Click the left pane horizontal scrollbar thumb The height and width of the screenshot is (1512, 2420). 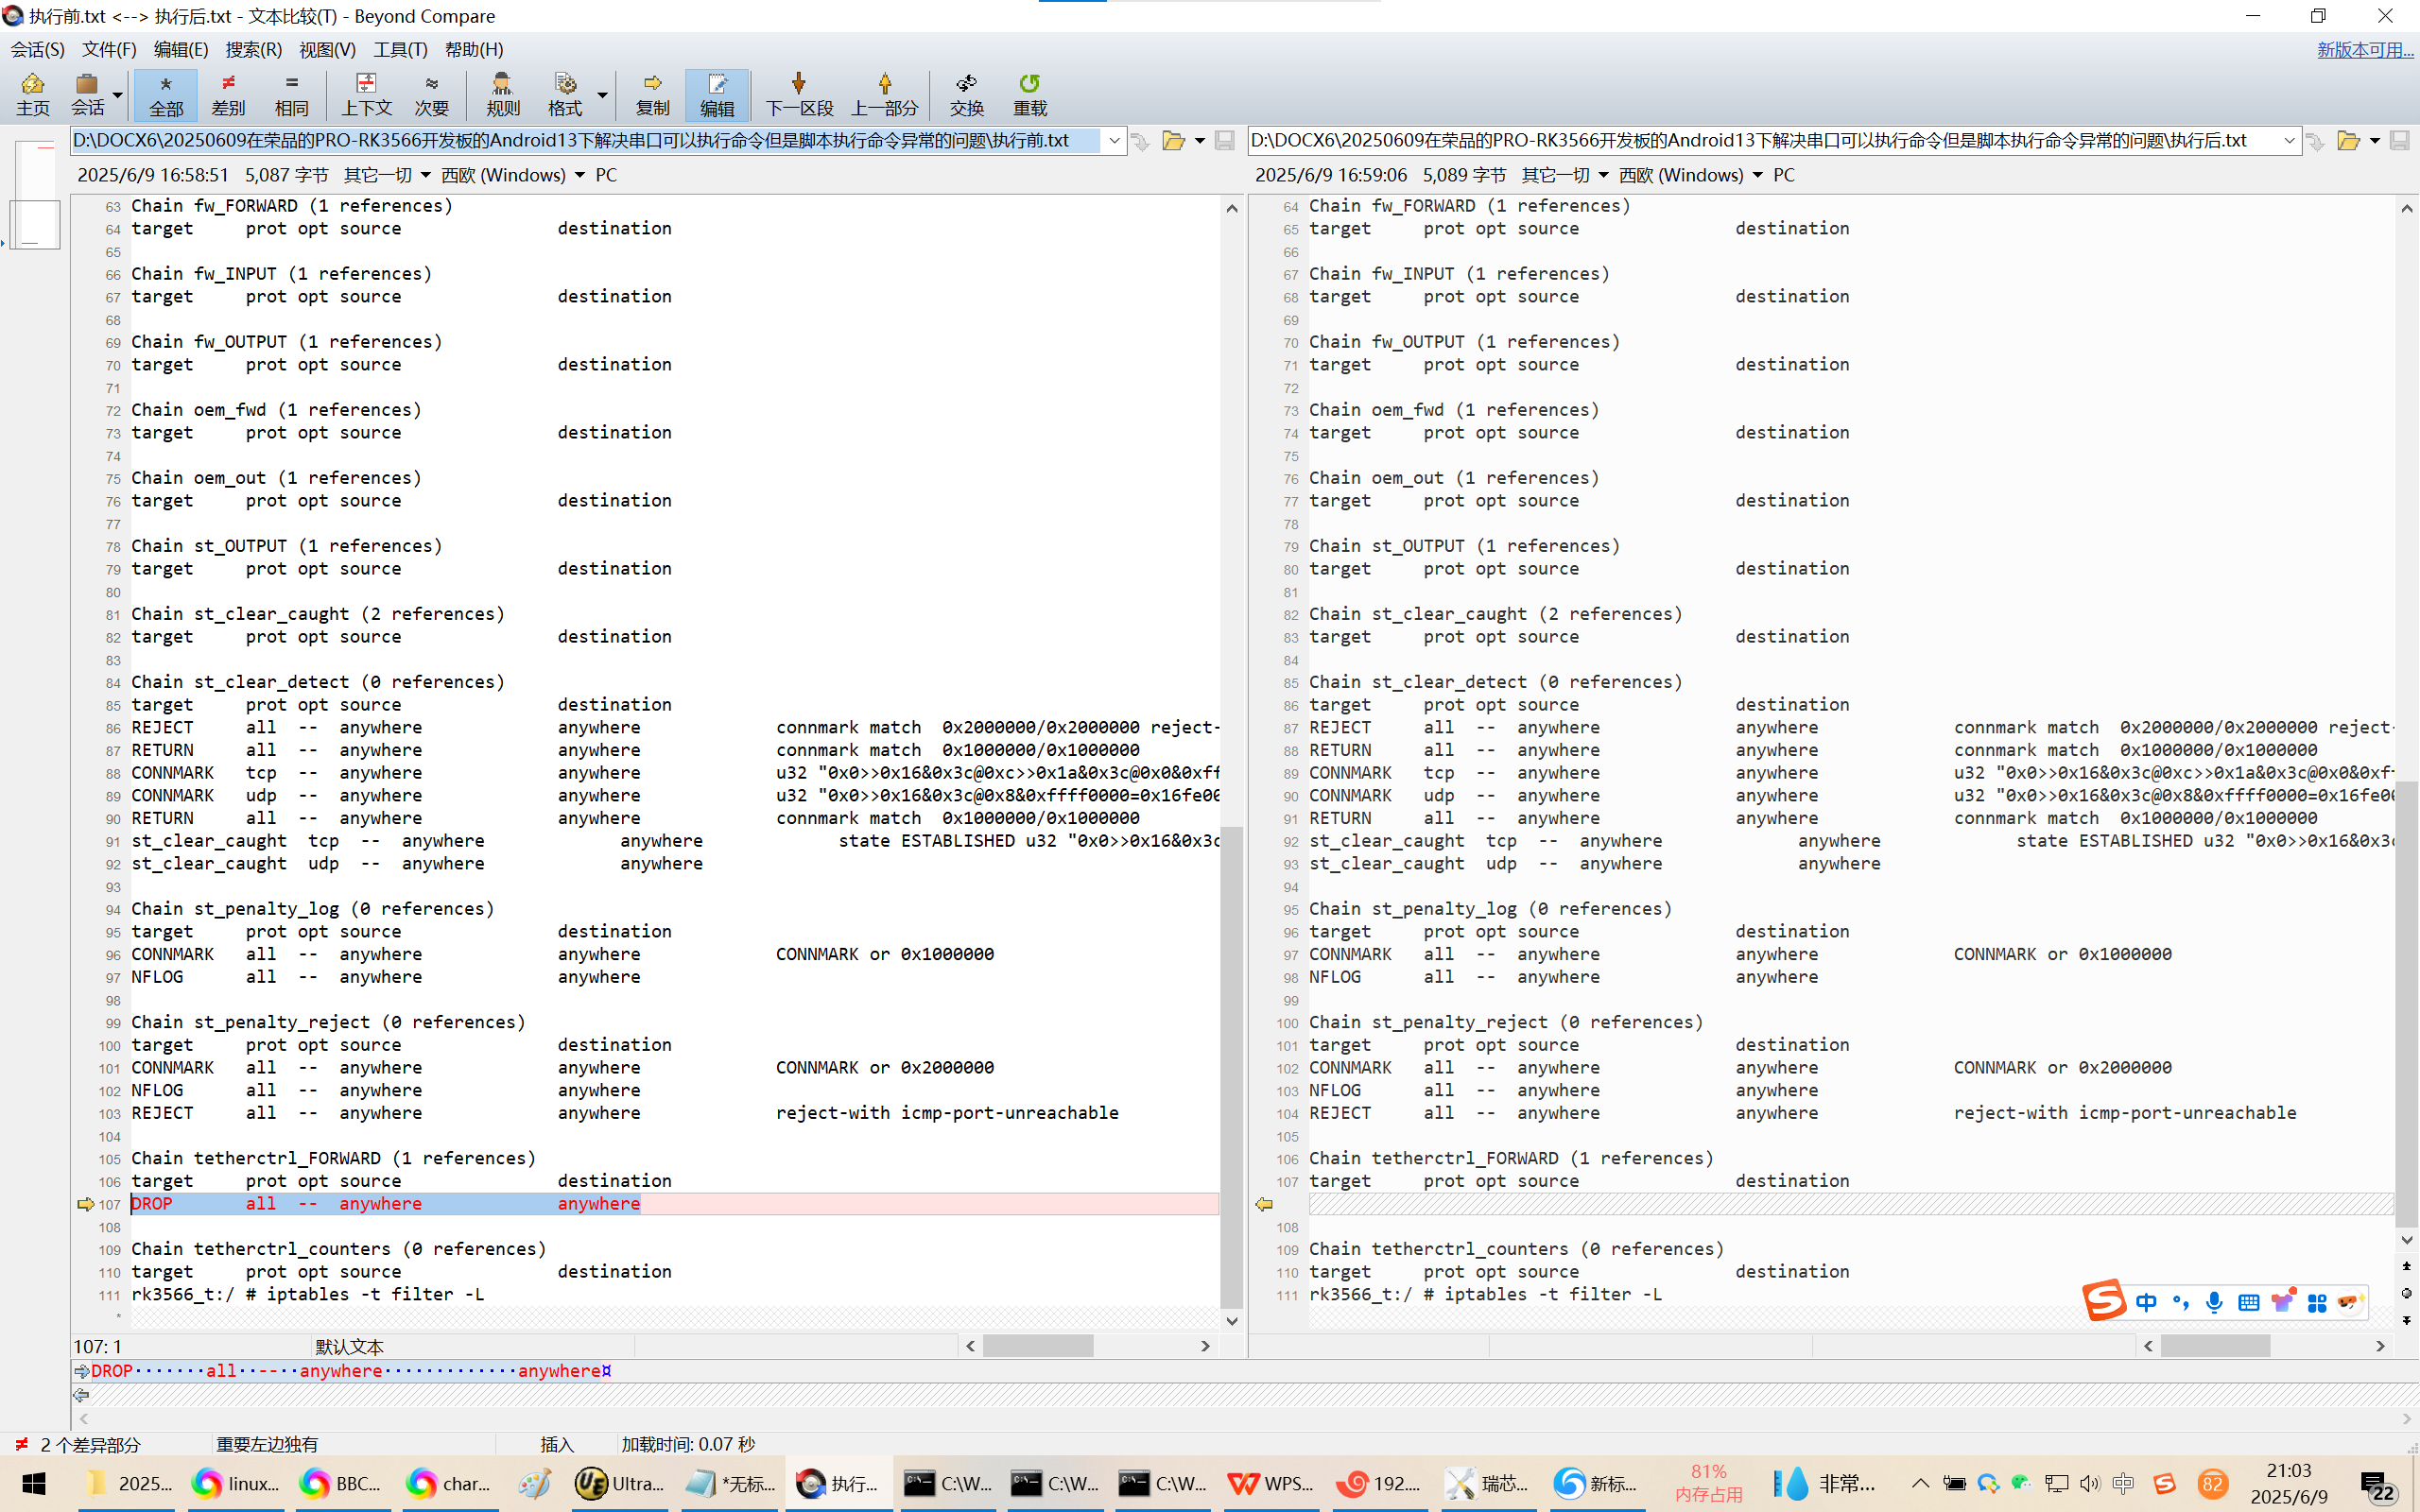(x=1037, y=1346)
